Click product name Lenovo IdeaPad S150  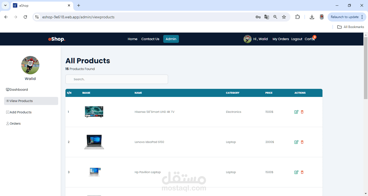[149, 142]
